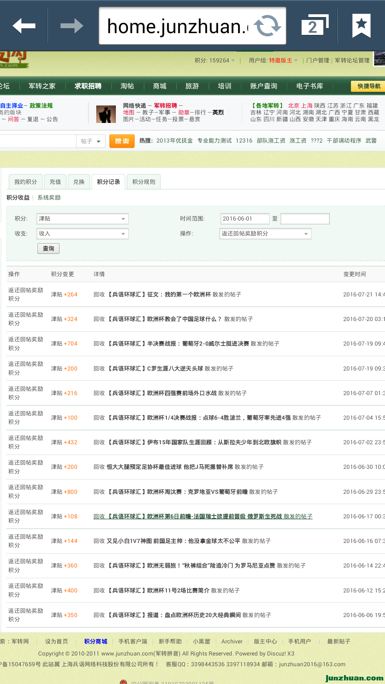385x684 pixels.
Task: Expand the 积分 type dropdown showing 津贴
Action: (82, 219)
